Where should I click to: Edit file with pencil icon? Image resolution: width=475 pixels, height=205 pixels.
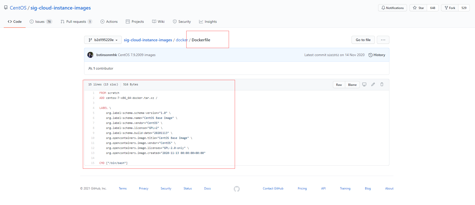pos(373,85)
